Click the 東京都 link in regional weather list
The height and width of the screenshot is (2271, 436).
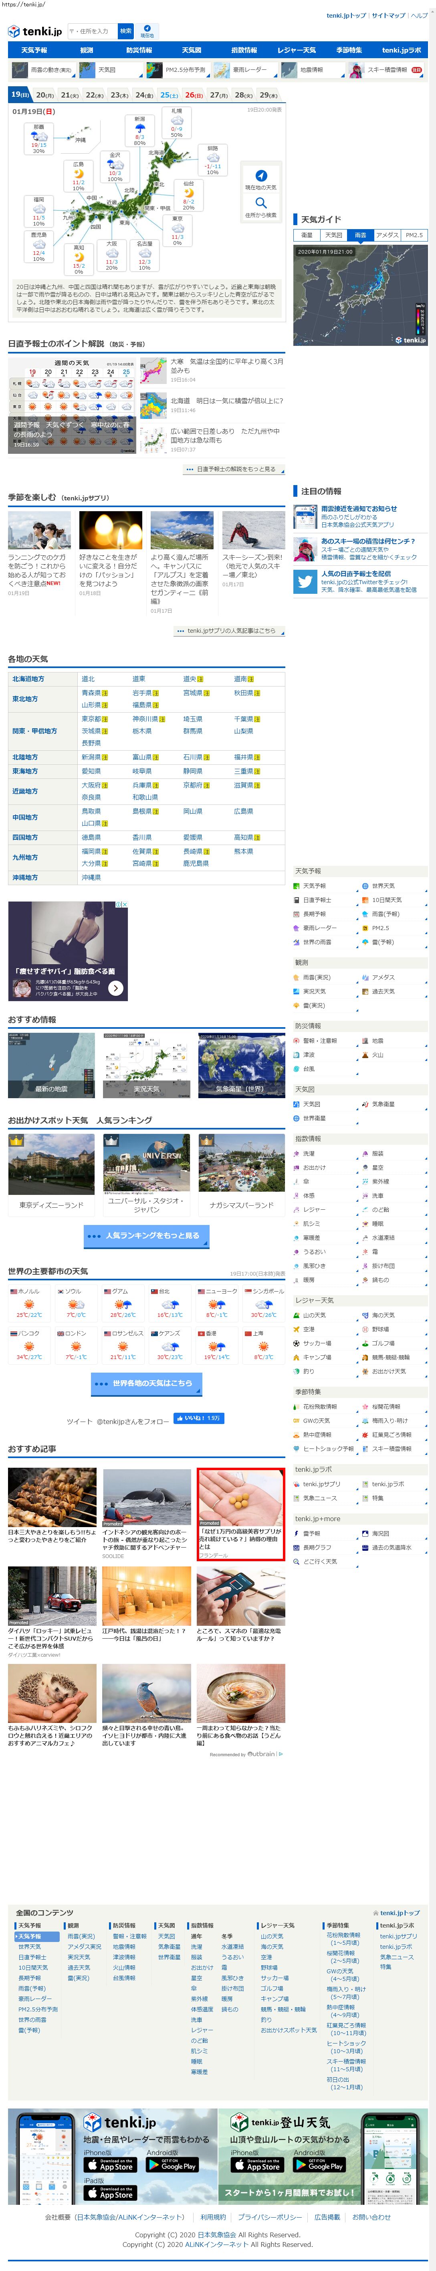pos(91,719)
